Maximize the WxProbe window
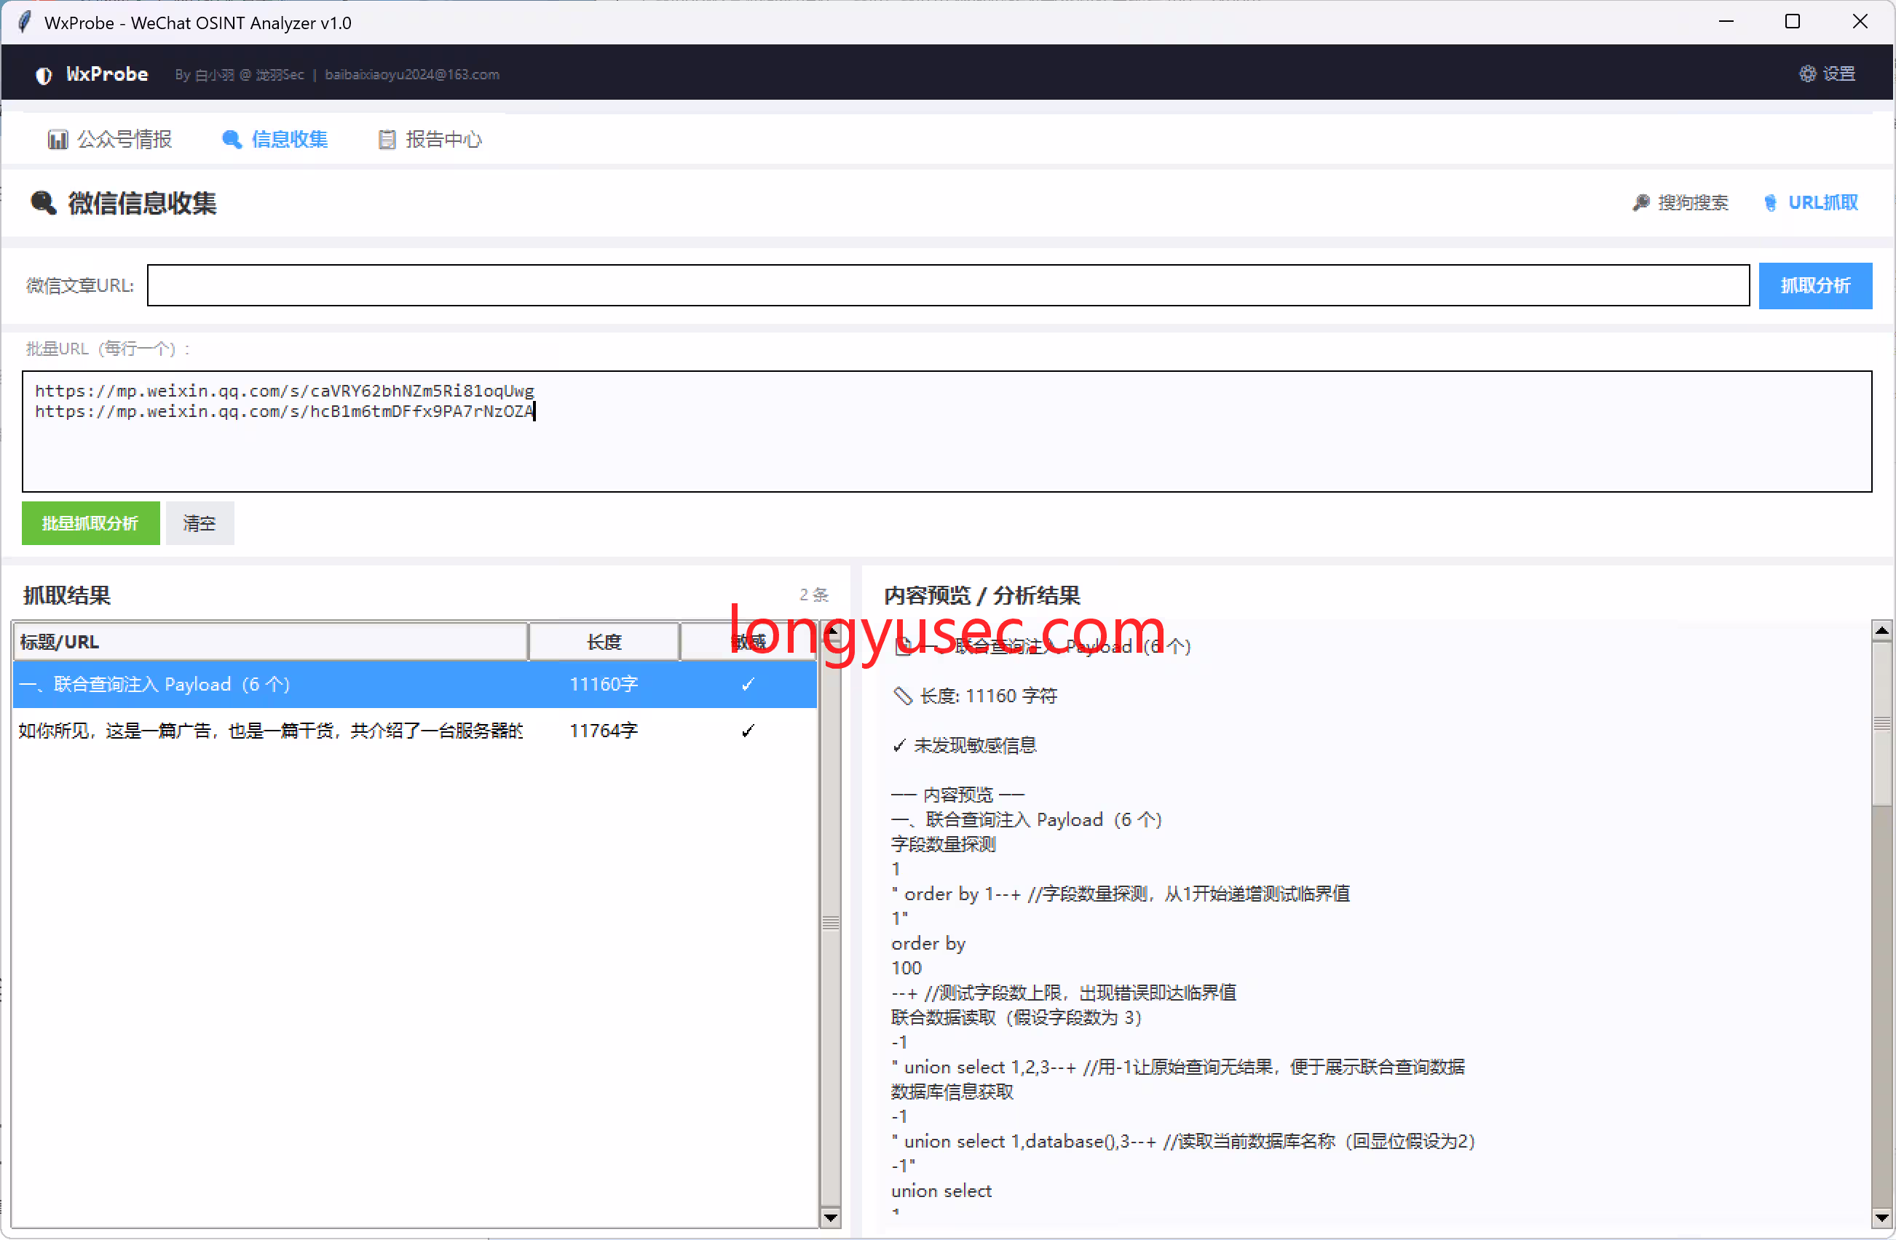The height and width of the screenshot is (1240, 1896). pyautogui.click(x=1793, y=22)
